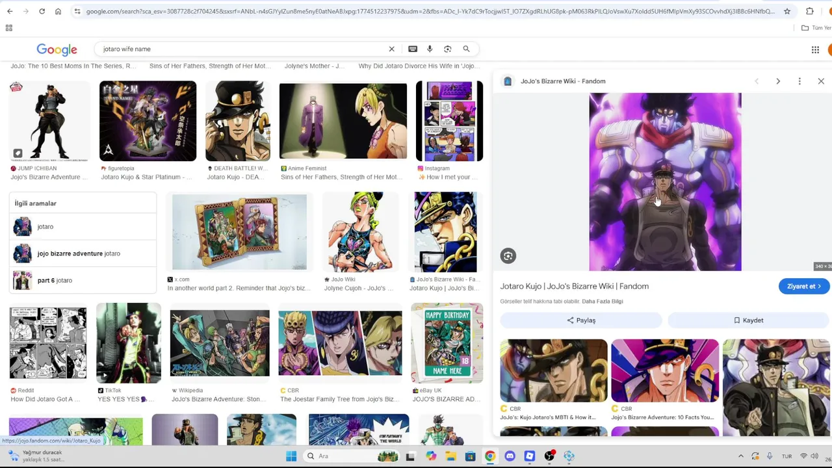Open Jotaro Kujo JoJo's Bizarre Wiki title
This screenshot has height=468, width=832.
point(575,286)
